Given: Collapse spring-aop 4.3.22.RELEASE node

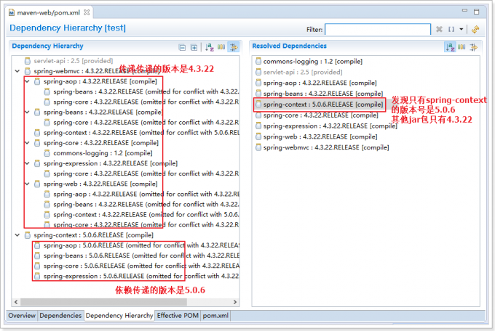Looking at the screenshot, I should click(28, 82).
